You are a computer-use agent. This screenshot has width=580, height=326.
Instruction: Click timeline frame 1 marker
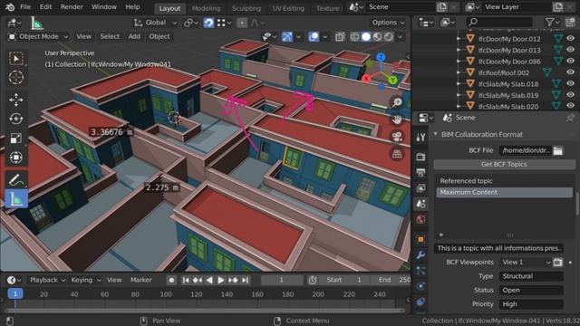[15, 293]
